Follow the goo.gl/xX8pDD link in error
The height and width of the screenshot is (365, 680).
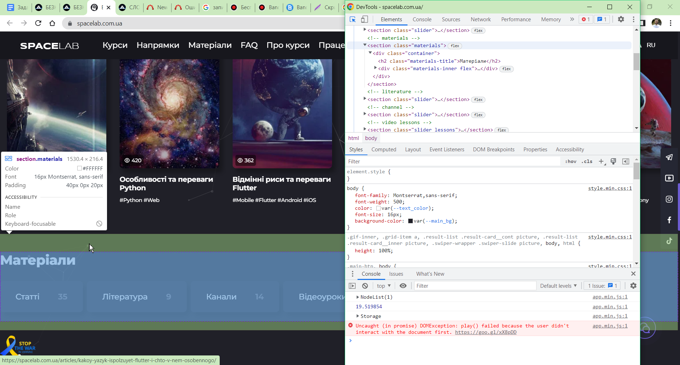485,332
